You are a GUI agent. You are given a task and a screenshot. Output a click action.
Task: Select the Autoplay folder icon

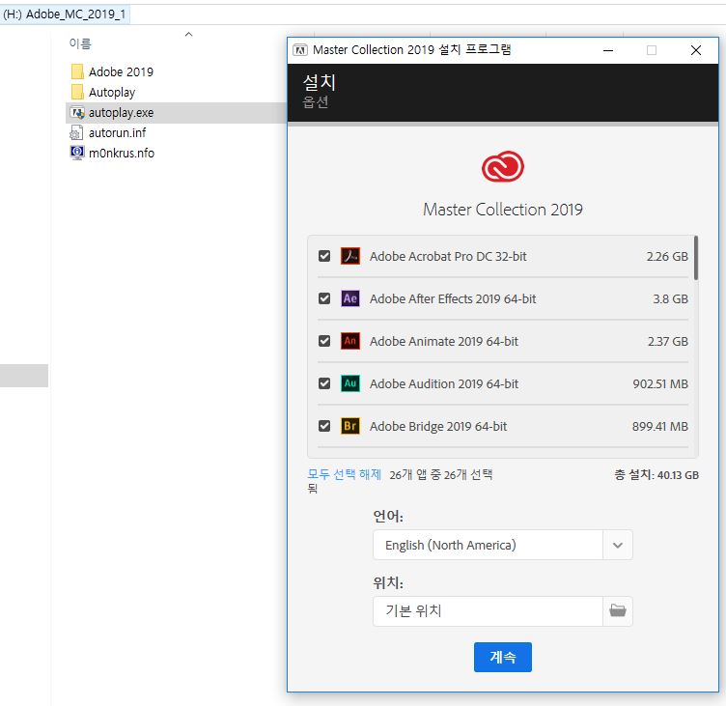tap(77, 92)
